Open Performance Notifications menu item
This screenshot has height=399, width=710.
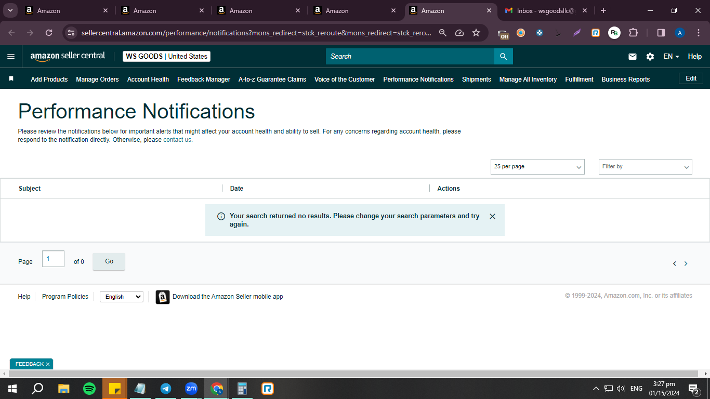(x=418, y=79)
